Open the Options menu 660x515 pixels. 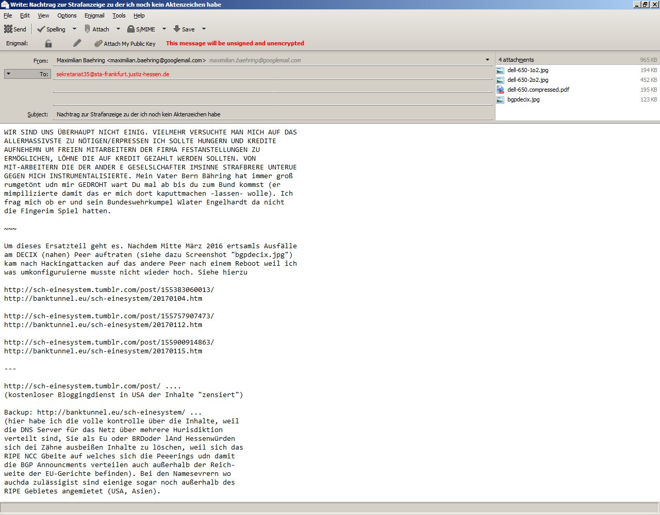tap(67, 16)
